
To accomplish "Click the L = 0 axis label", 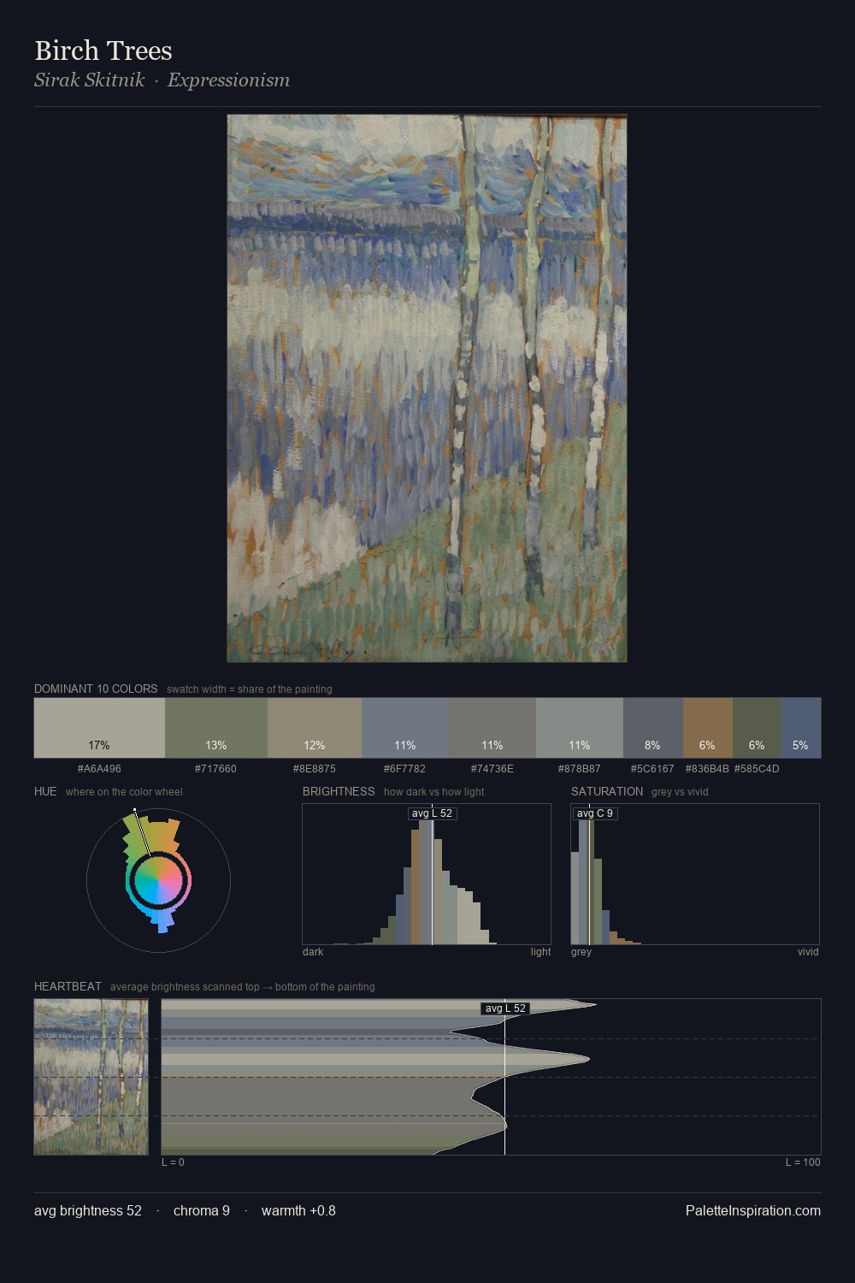I will 173,1162.
